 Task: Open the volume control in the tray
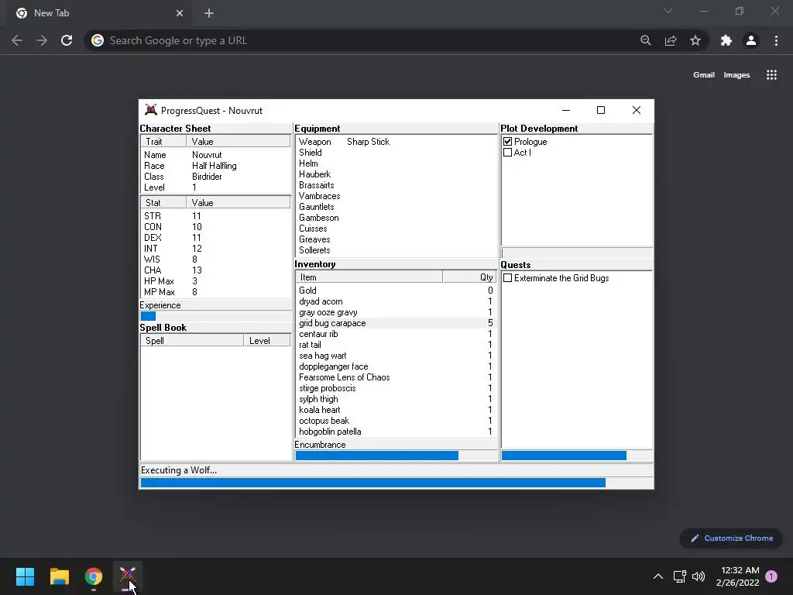click(x=699, y=576)
